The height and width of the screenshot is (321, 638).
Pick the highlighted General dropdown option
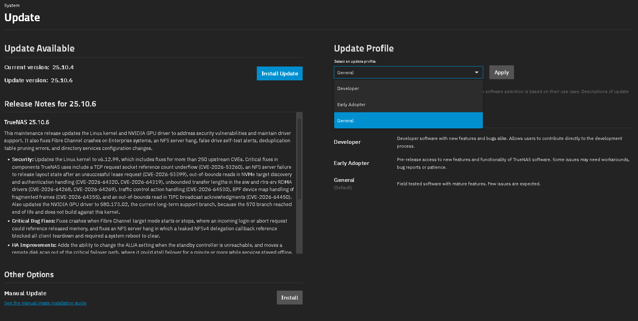coord(408,120)
